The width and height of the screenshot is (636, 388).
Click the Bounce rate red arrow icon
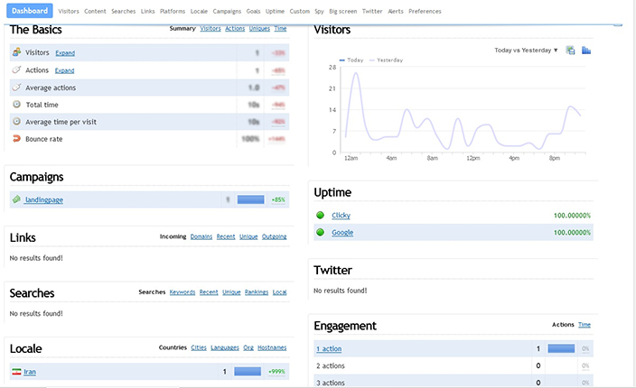coord(17,139)
